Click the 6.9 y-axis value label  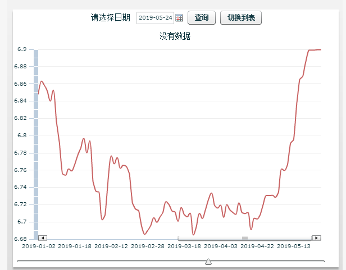pos(22,49)
